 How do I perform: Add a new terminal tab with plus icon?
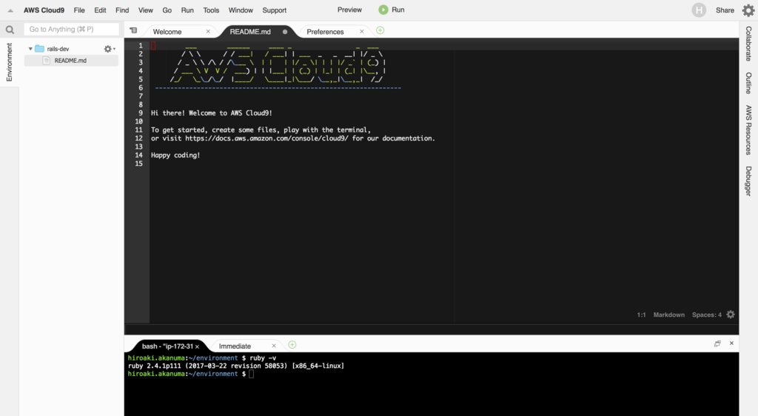pos(292,344)
